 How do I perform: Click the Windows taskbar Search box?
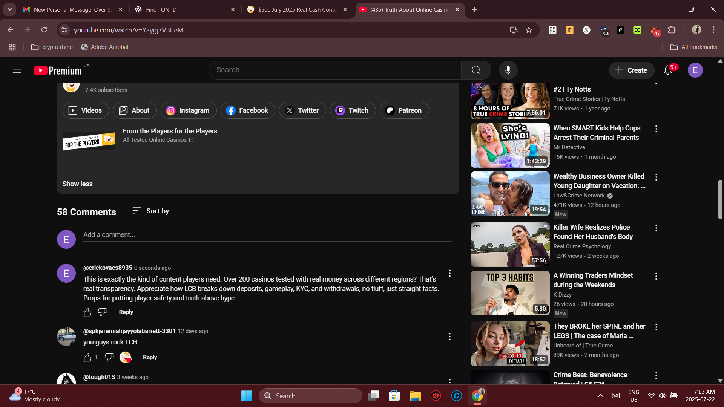click(310, 396)
